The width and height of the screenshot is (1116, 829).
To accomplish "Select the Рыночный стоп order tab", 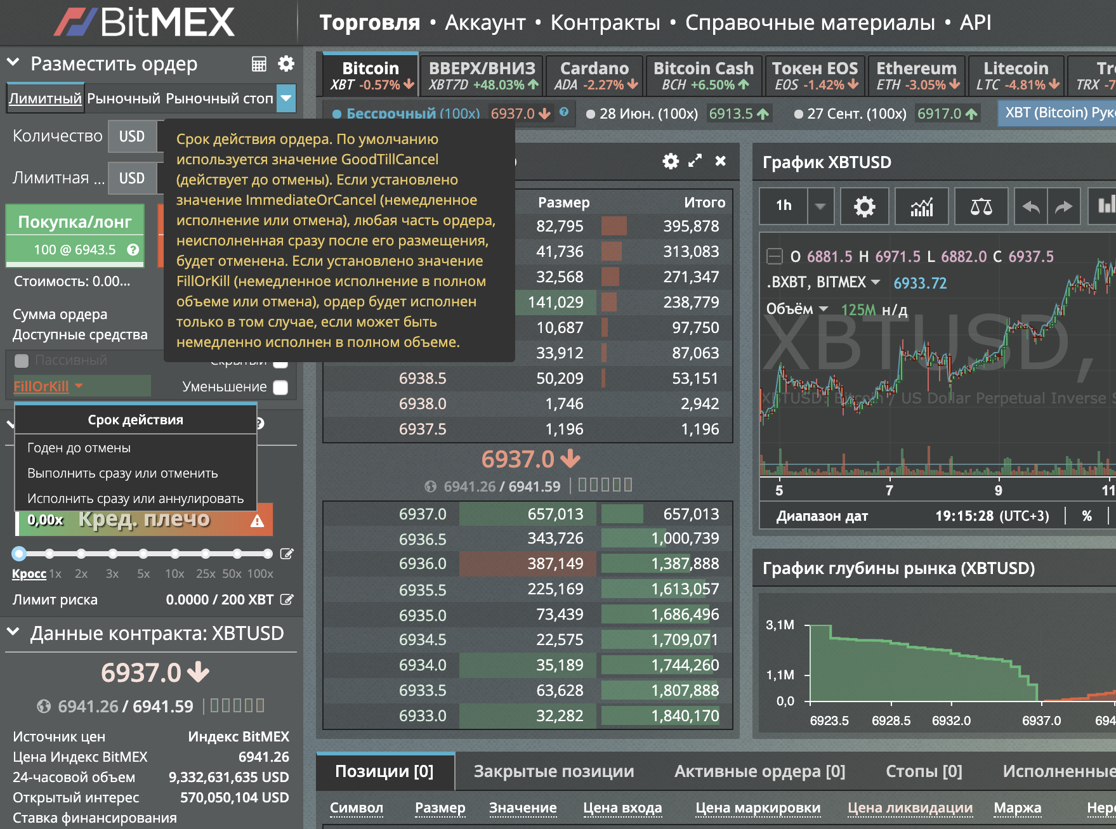I will point(220,98).
